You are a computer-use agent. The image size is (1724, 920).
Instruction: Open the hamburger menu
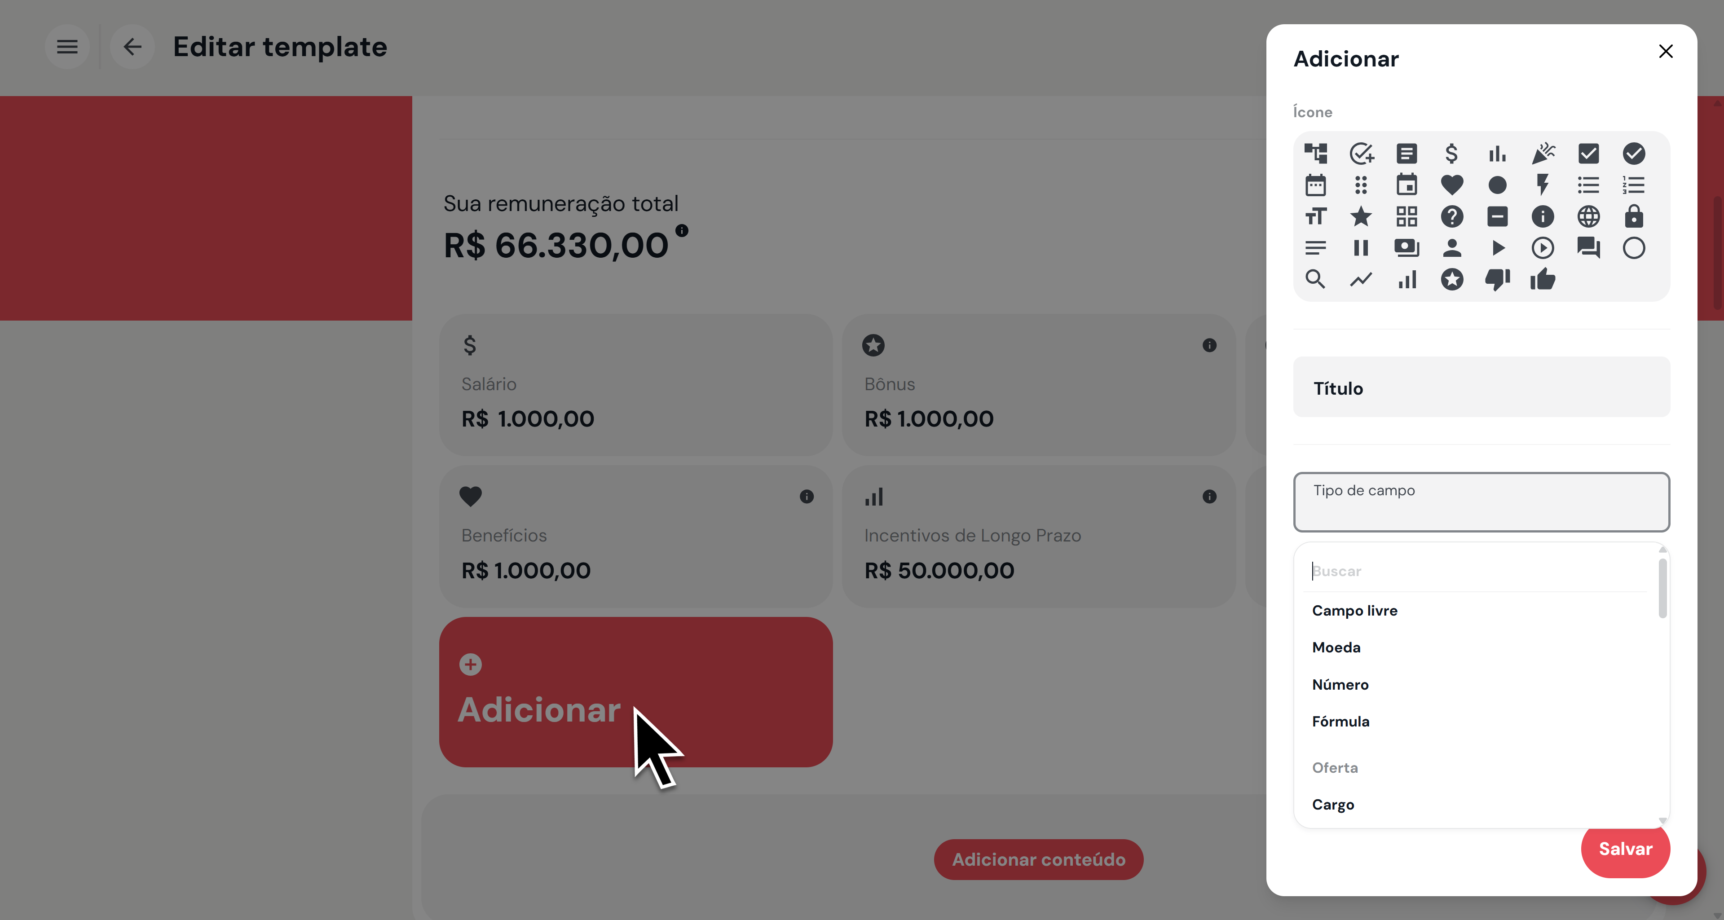(x=67, y=47)
